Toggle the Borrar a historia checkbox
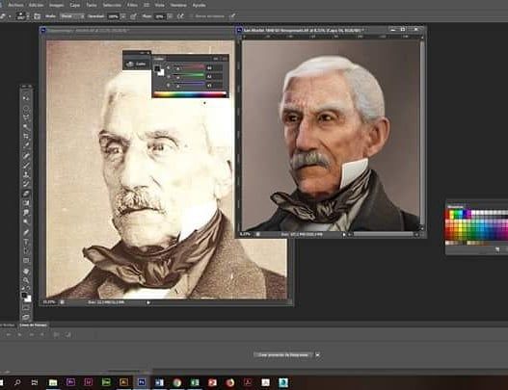This screenshot has height=390, width=508. (x=191, y=16)
